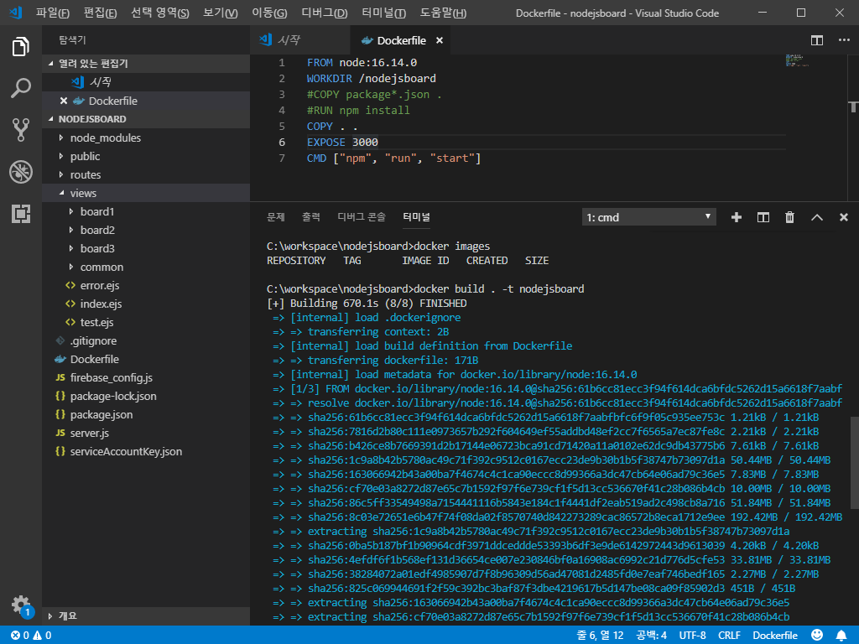This screenshot has height=644, width=859.
Task: Click the editor minimap preview
Action: click(x=797, y=60)
